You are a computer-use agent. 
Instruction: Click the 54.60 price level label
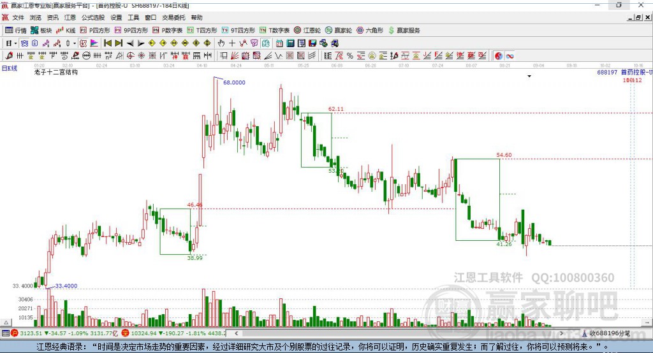click(504, 155)
